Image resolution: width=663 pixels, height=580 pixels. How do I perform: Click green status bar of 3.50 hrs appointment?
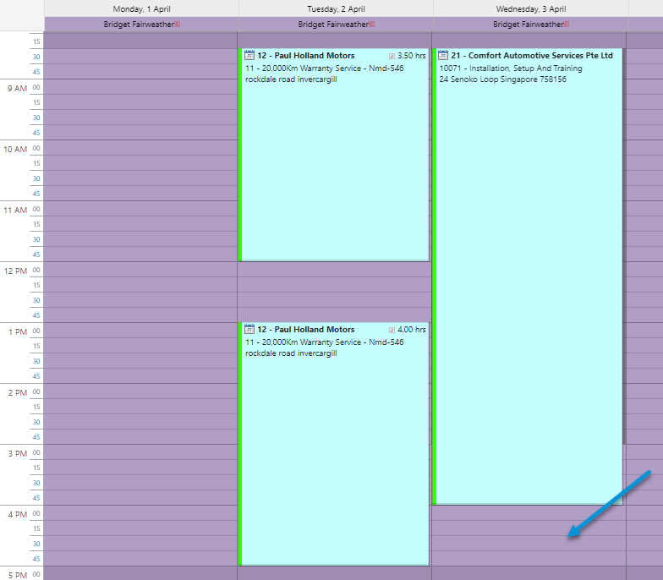[x=240, y=155]
